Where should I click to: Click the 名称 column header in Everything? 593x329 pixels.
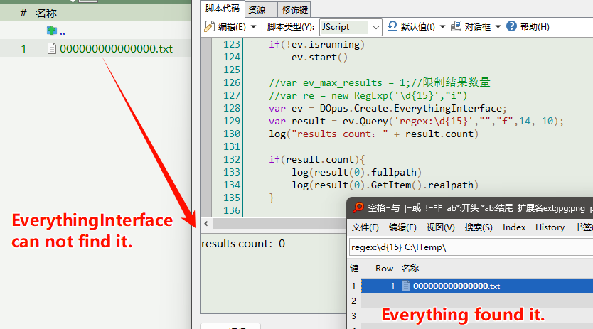[410, 268]
